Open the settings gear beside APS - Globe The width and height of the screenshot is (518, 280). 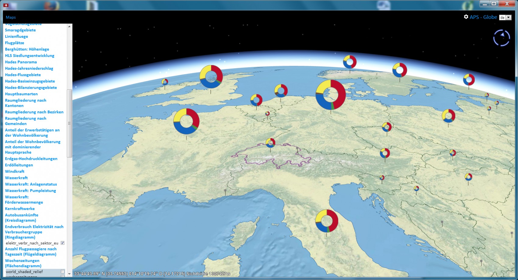click(466, 17)
